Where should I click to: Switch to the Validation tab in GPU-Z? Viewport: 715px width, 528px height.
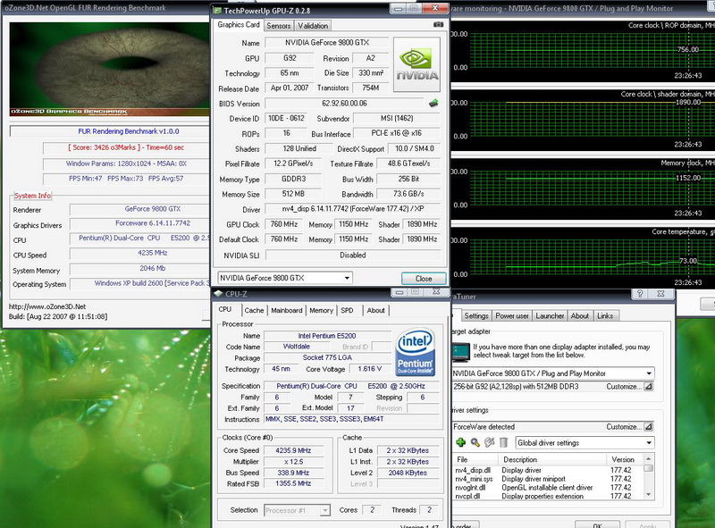coord(313,26)
